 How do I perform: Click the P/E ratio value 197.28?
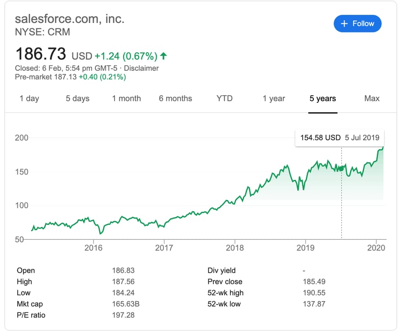point(123,315)
